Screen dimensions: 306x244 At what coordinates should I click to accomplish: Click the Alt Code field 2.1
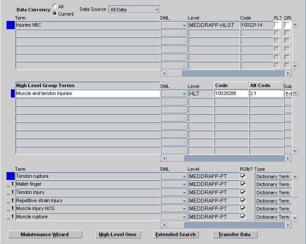click(x=266, y=94)
